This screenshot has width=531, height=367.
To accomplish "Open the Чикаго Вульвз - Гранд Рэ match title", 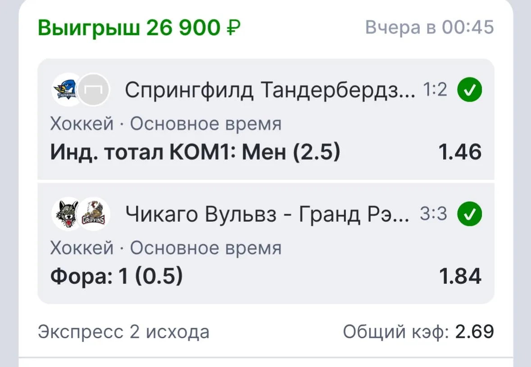I will (267, 215).
